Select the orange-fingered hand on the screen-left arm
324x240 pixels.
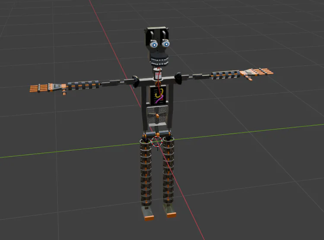pos(48,88)
